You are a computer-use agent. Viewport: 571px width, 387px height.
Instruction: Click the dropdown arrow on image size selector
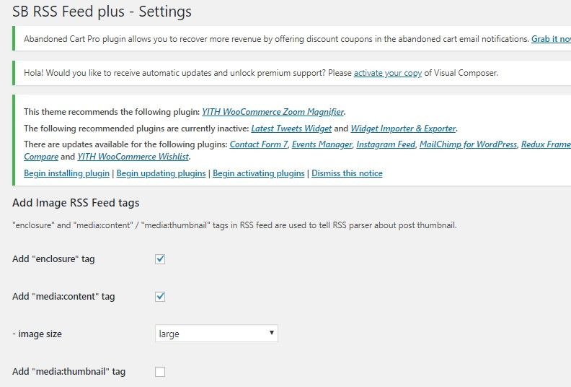point(271,333)
